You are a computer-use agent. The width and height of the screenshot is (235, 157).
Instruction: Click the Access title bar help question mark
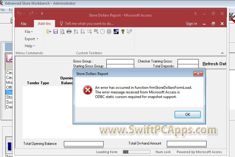pyautogui.click(x=195, y=14)
